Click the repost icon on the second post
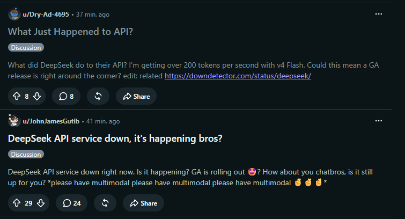The image size is (405, 219). pos(105,203)
